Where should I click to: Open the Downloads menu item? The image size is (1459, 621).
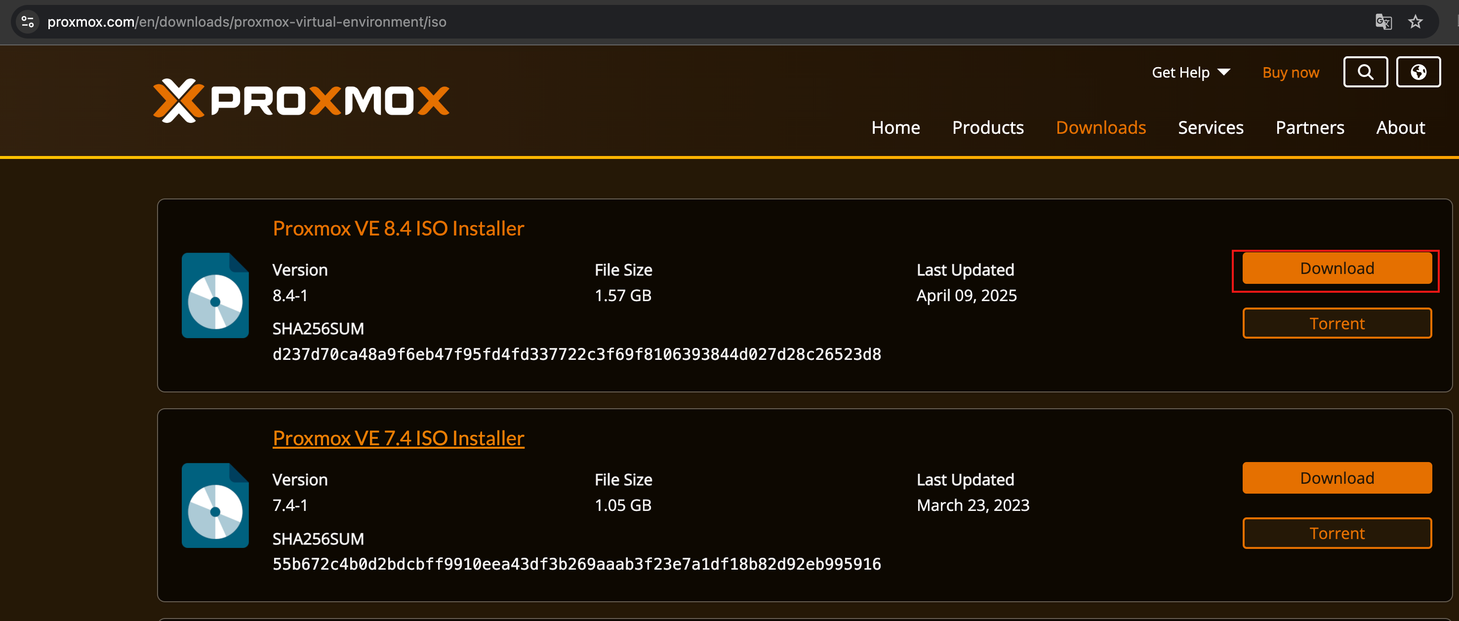tap(1100, 128)
